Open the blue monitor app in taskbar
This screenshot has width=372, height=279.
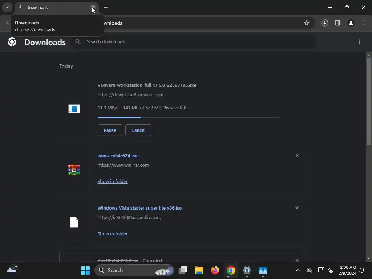click(x=263, y=270)
